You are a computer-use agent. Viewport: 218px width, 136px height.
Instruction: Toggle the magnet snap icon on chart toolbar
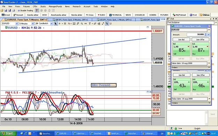click(111, 24)
